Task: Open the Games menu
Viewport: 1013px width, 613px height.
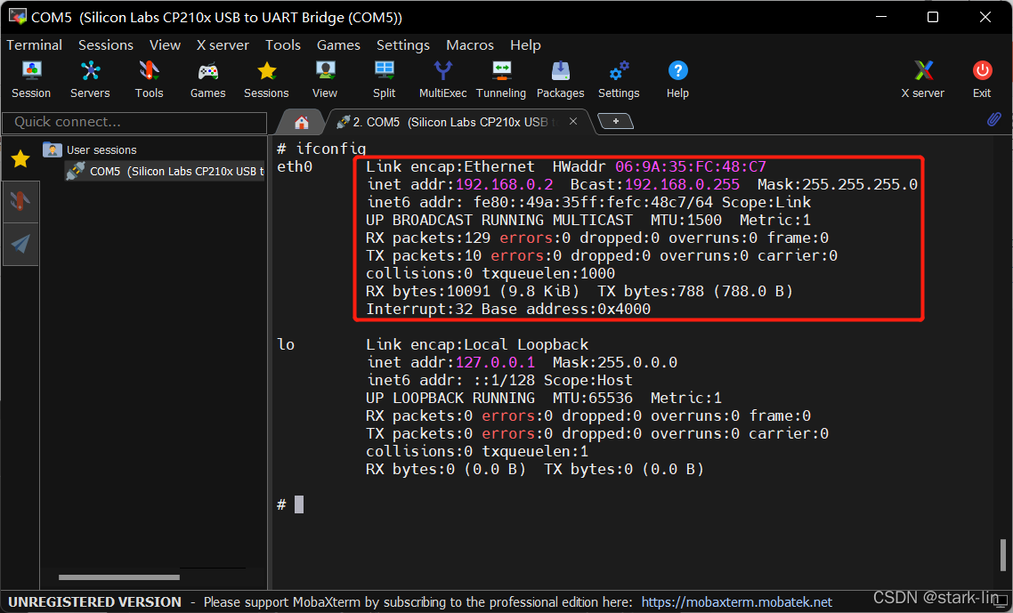Action: [338, 45]
